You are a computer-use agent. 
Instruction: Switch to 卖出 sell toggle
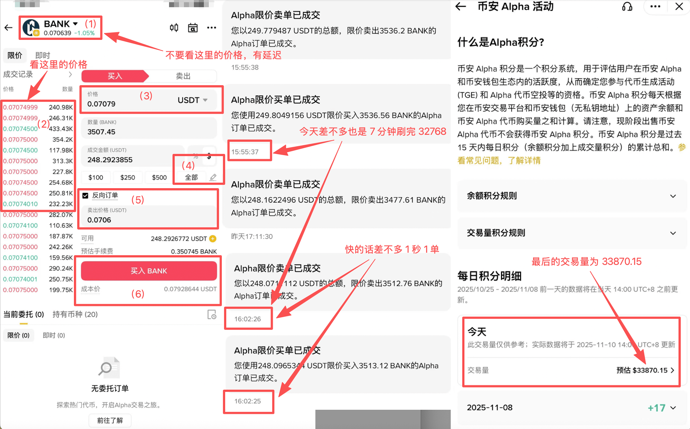tap(183, 76)
